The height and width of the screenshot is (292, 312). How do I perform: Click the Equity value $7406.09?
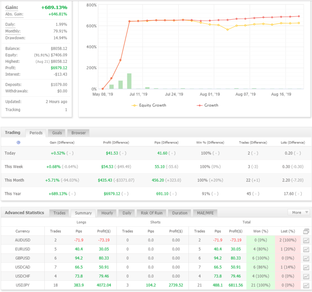click(x=59, y=55)
